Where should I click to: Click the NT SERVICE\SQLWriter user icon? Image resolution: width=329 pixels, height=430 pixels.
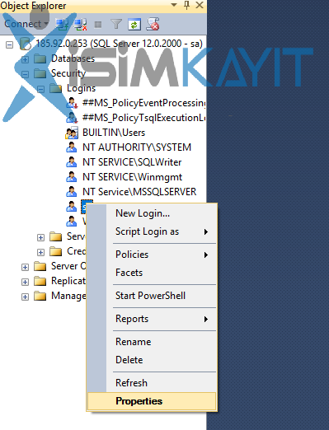(x=72, y=162)
